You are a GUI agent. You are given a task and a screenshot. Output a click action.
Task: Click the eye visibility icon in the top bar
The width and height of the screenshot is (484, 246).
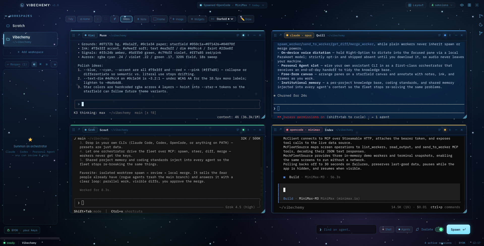(462, 5)
